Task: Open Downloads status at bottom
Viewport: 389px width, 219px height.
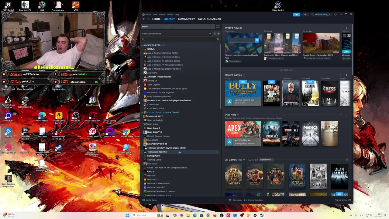Action: [246, 200]
